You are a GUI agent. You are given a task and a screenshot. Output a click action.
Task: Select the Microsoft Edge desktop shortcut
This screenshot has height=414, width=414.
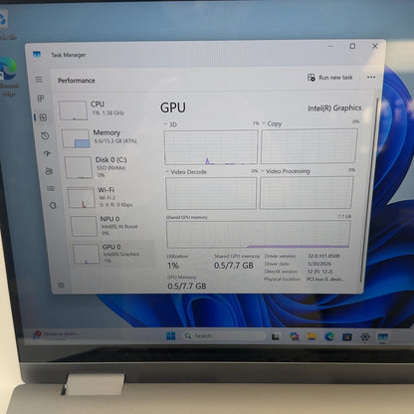pyautogui.click(x=9, y=77)
